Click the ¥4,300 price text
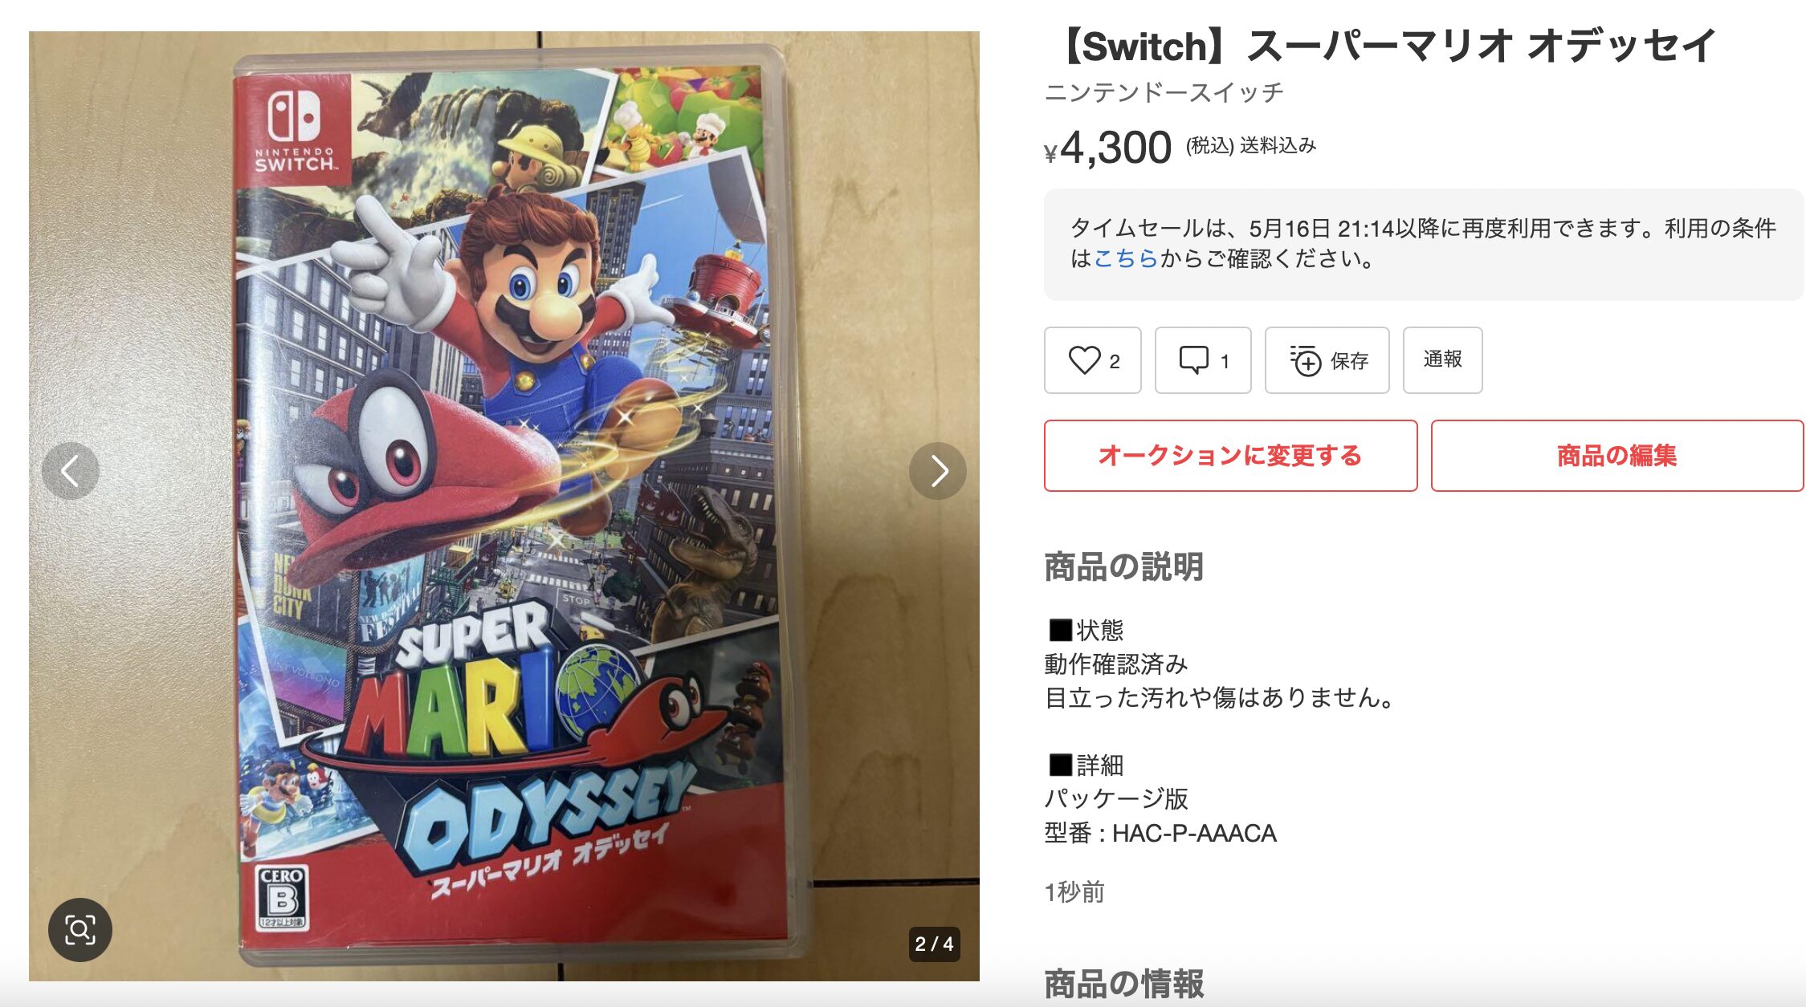The width and height of the screenshot is (1806, 1007). click(1107, 148)
